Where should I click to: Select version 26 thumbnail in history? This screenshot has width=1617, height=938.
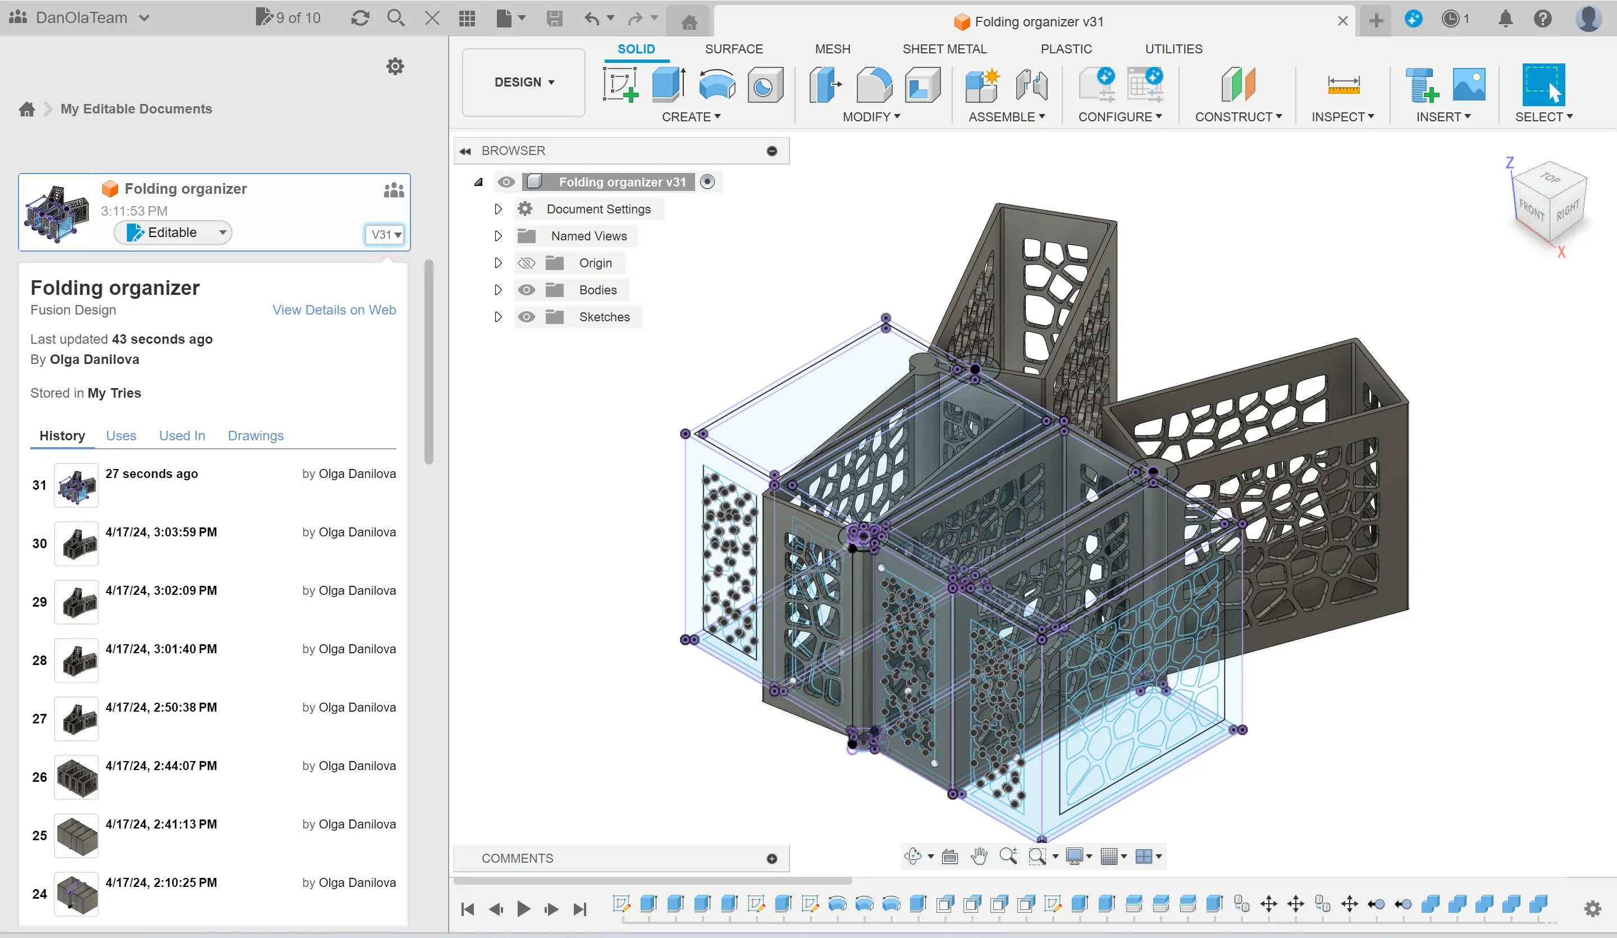tap(76, 777)
